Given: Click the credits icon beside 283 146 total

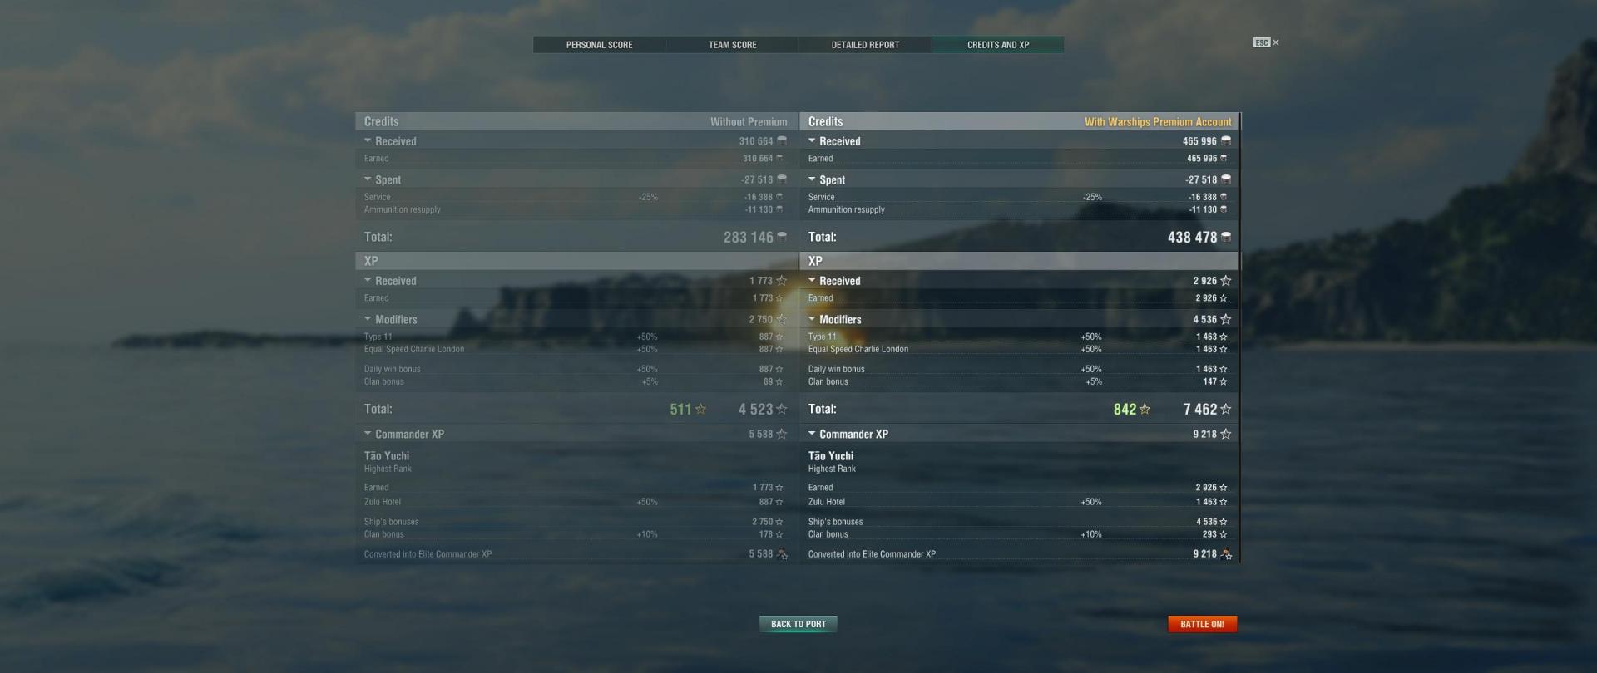Looking at the screenshot, I should pos(782,238).
